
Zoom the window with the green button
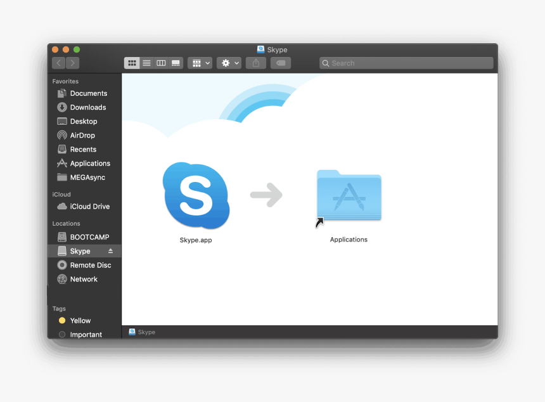77,49
